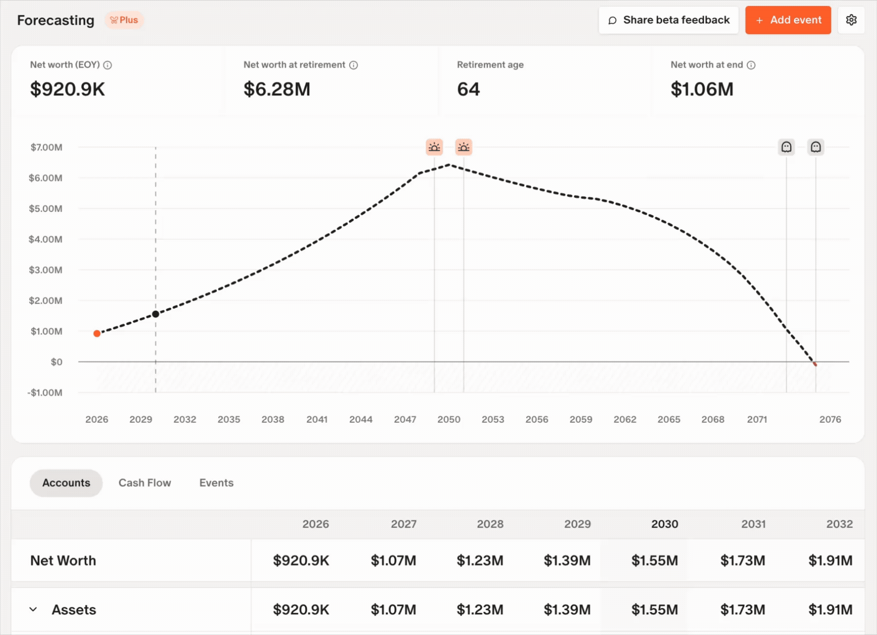Collapse the Assets row chevron

coord(33,609)
